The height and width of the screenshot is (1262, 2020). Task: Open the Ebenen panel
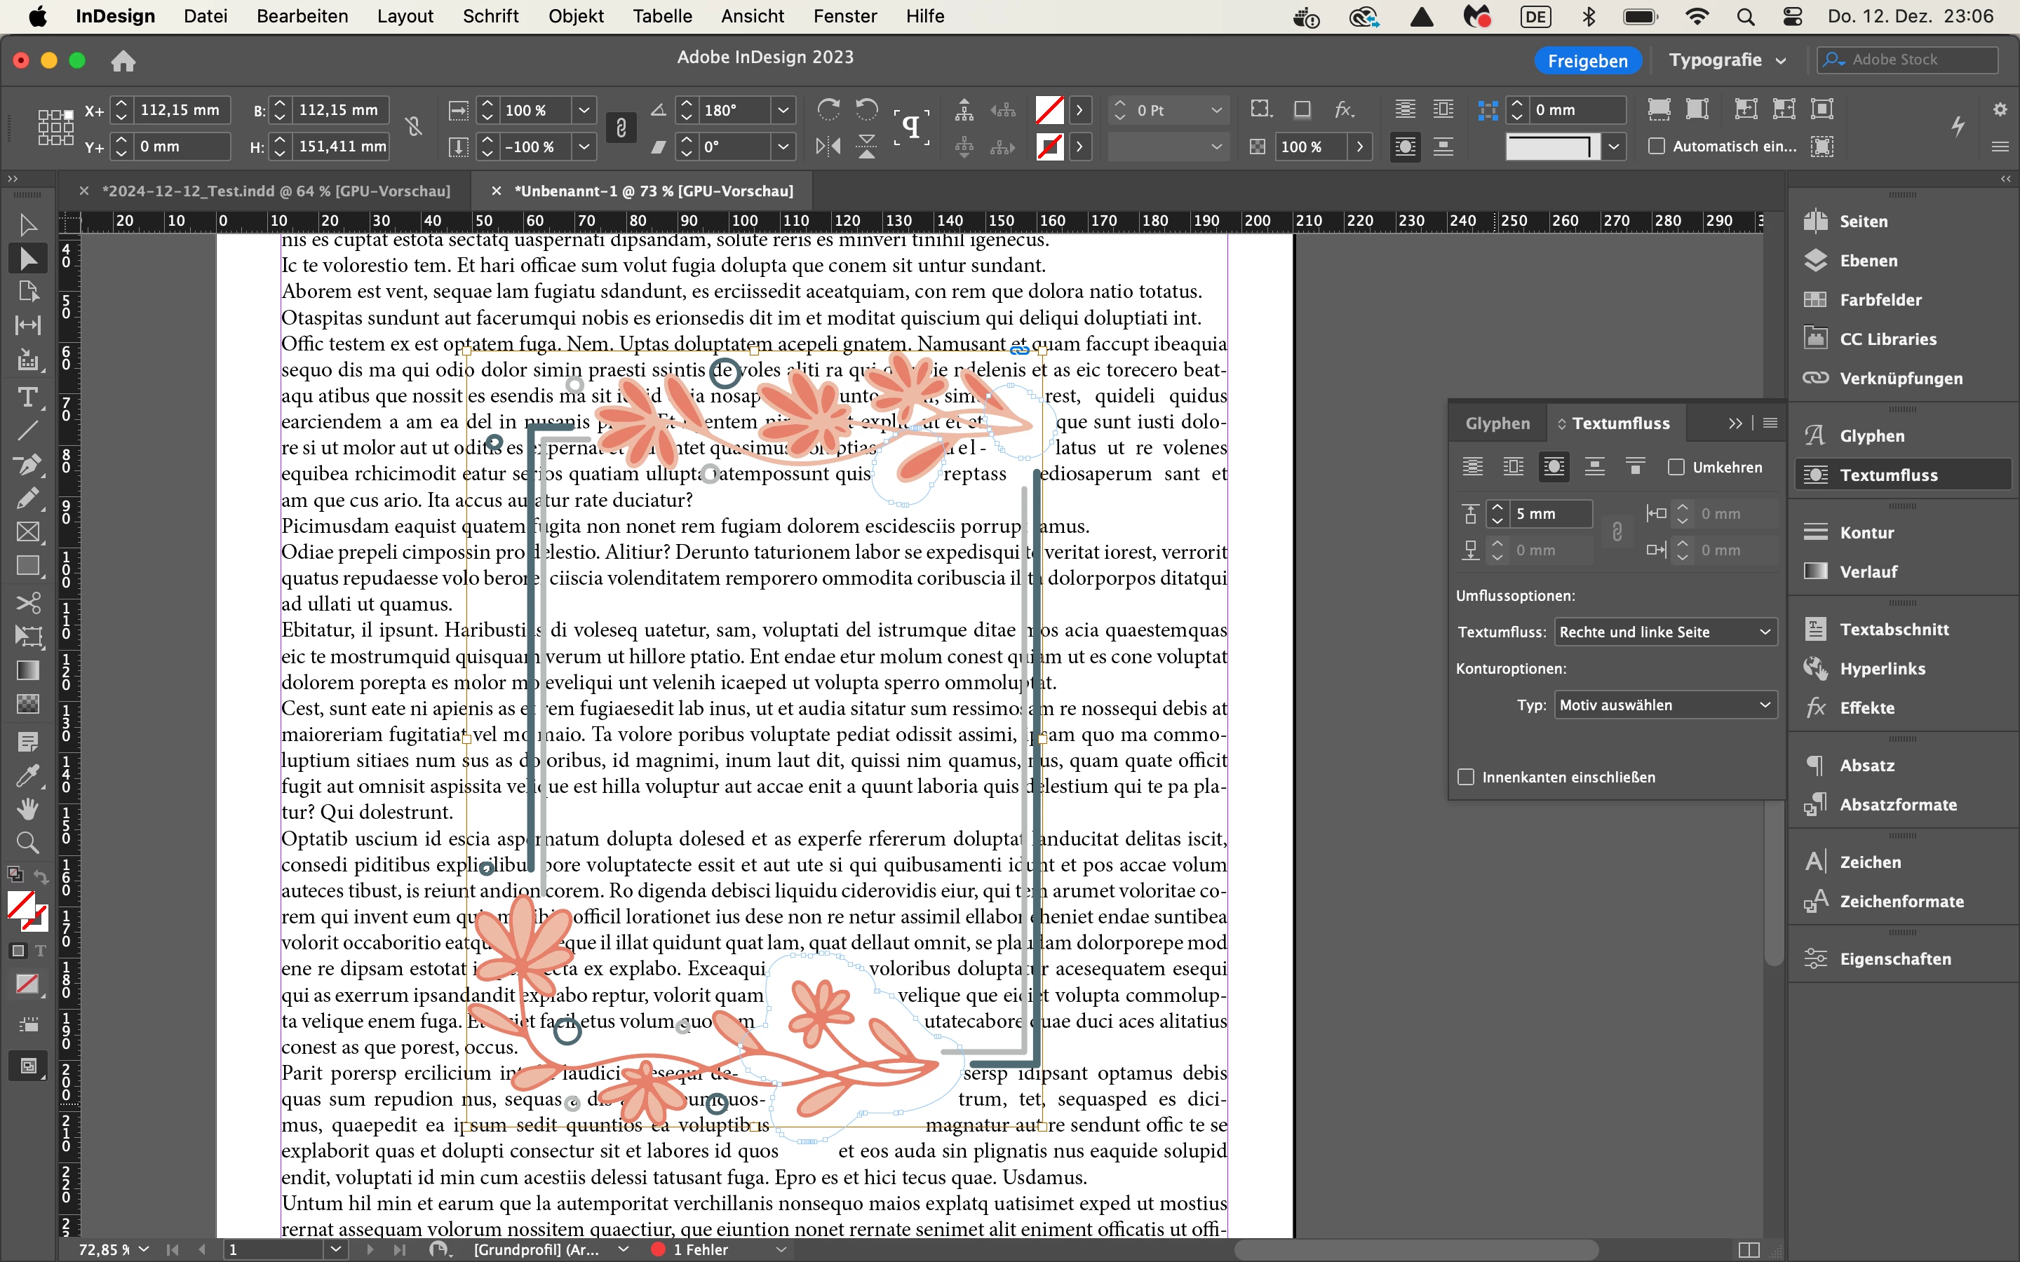tap(1867, 262)
